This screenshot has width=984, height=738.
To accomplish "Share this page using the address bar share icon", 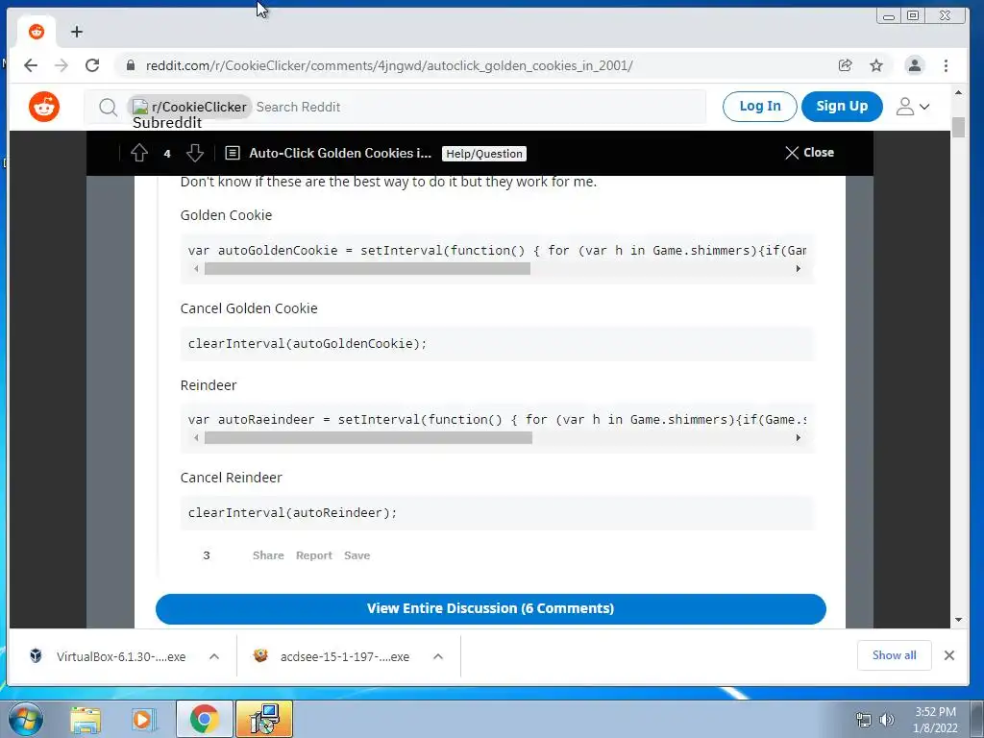I will (846, 65).
